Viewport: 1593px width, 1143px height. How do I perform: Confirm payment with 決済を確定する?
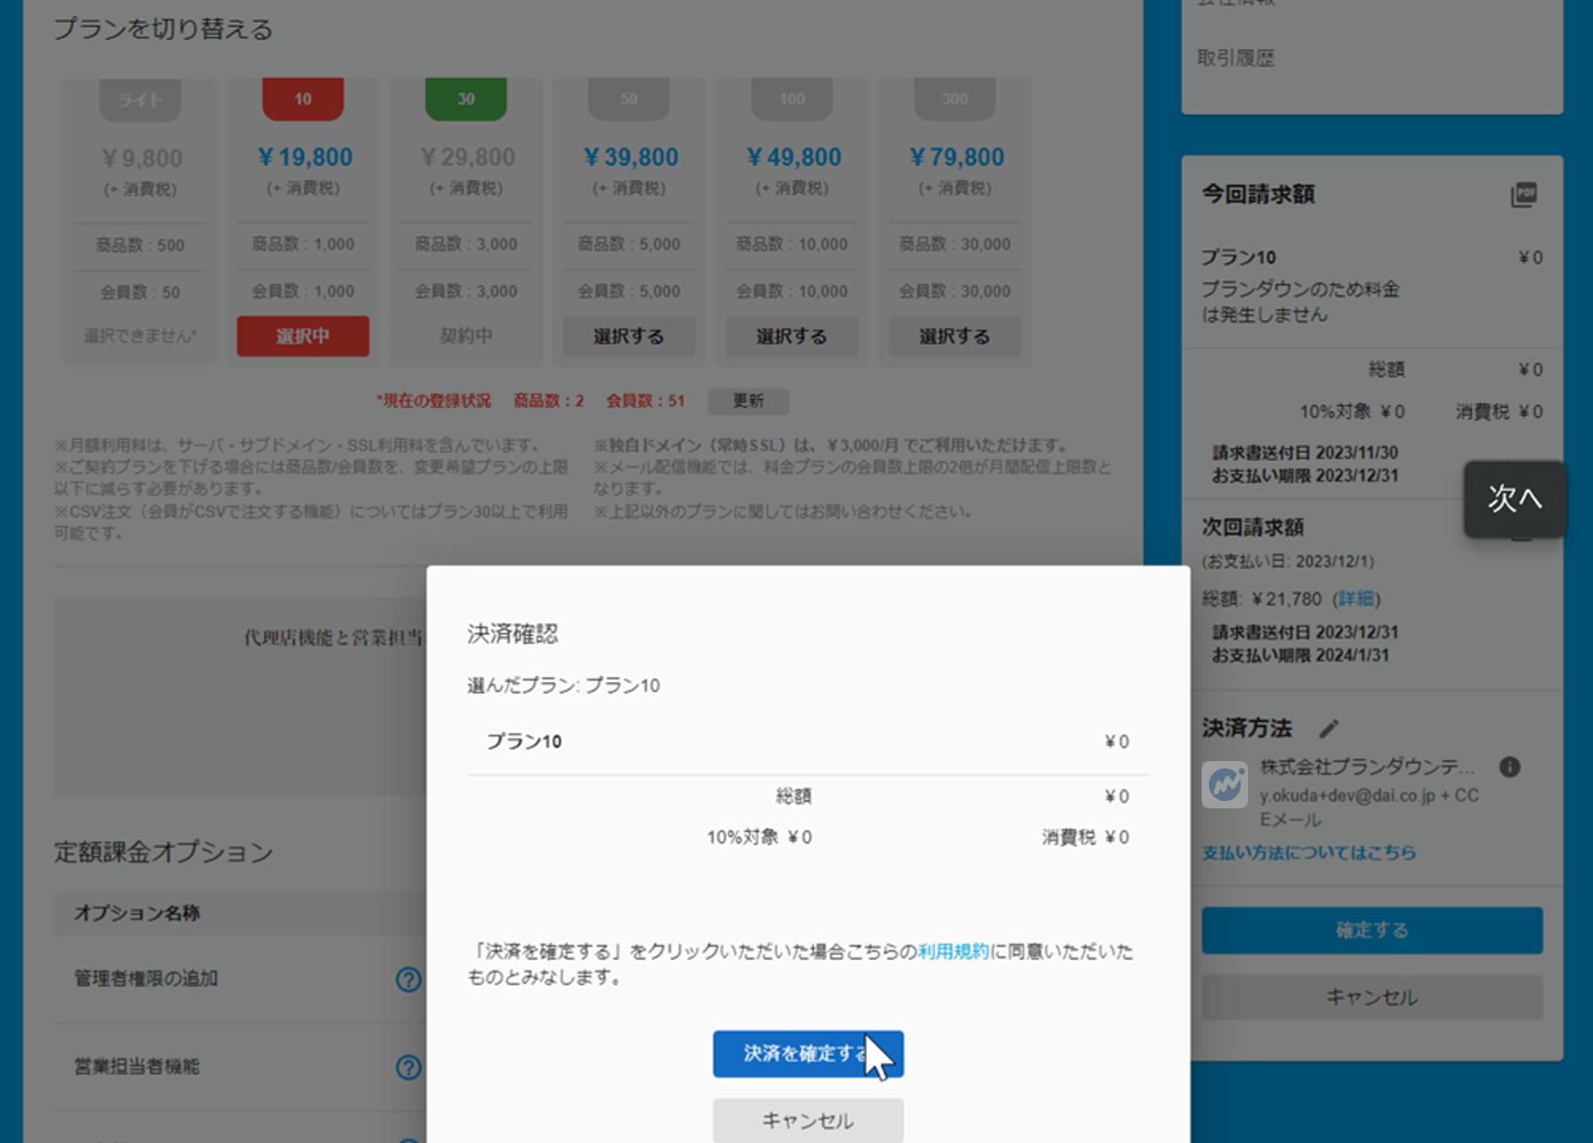(x=809, y=1054)
